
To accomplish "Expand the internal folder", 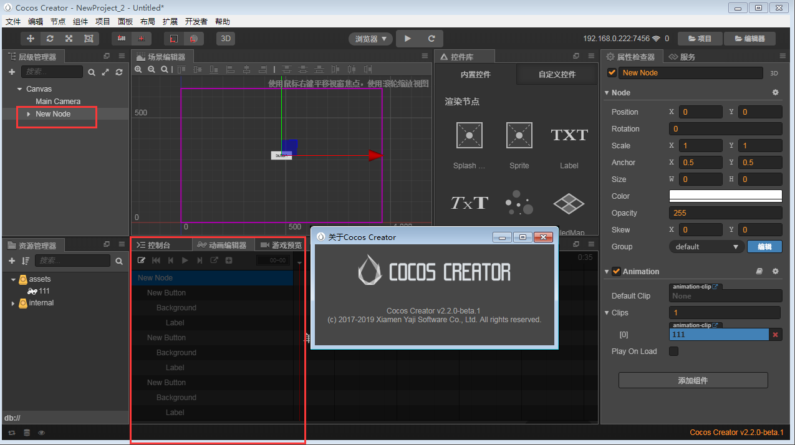I will point(13,303).
